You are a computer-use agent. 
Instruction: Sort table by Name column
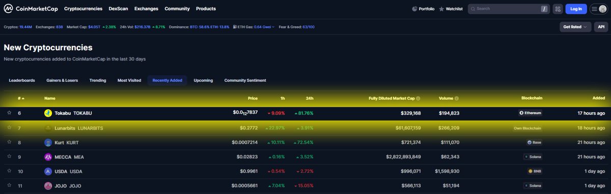pyautogui.click(x=49, y=99)
